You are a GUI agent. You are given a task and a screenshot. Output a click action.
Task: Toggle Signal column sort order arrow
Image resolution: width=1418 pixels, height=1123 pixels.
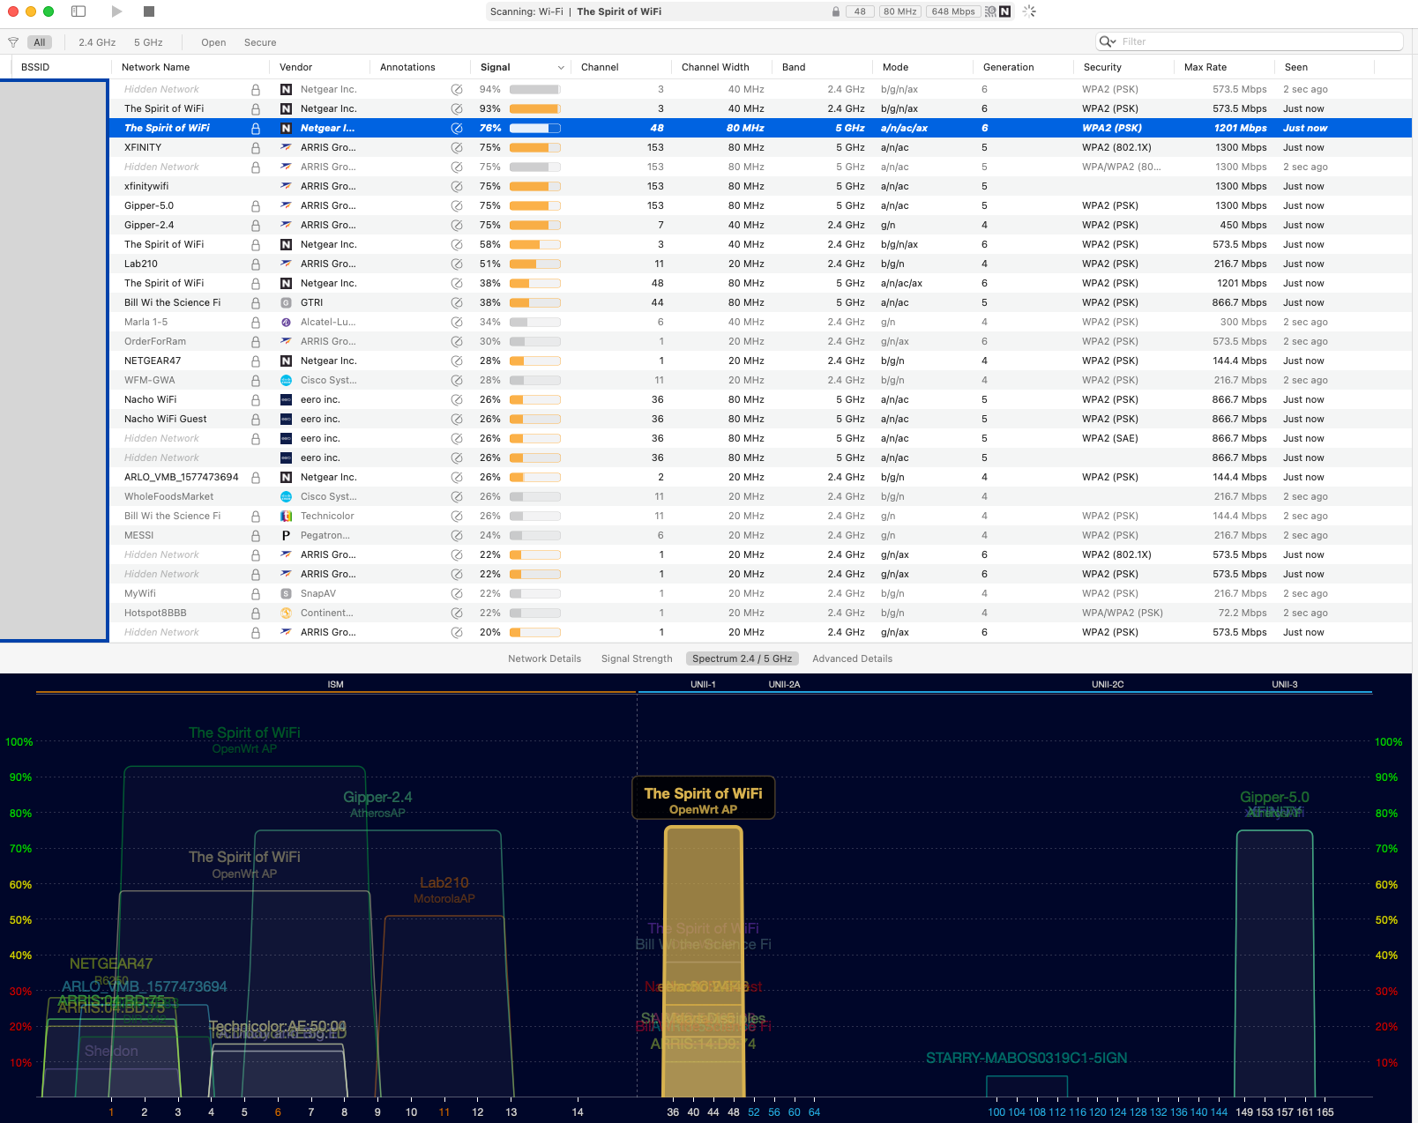[x=561, y=68]
